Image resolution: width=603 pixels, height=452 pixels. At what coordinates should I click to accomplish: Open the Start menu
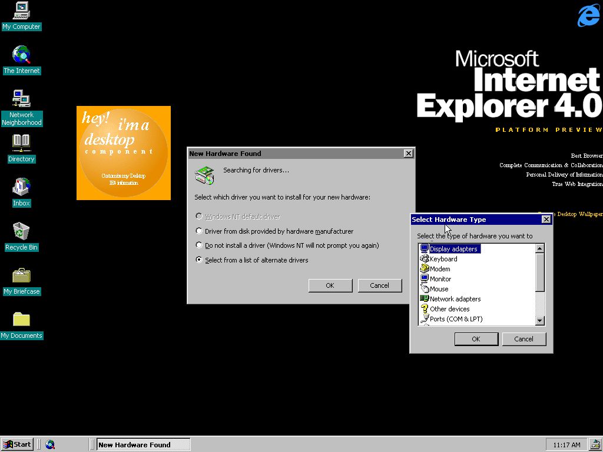tap(17, 444)
